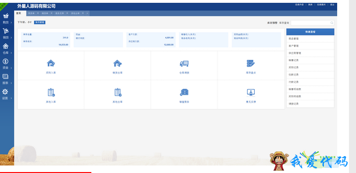Screen dimensions: 356x173
Task: Close the 销货单 tab
Action: coord(51,13)
